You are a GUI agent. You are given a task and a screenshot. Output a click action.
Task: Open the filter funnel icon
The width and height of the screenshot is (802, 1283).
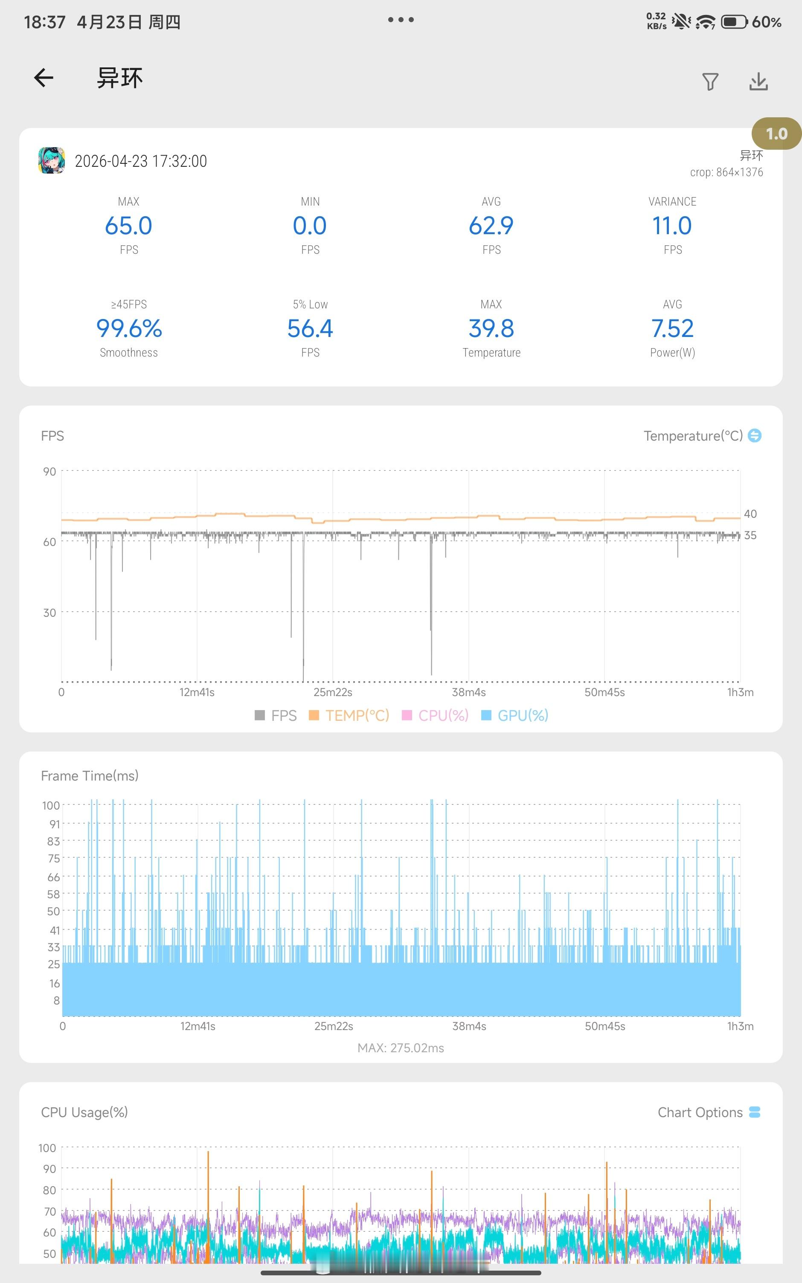(x=710, y=81)
